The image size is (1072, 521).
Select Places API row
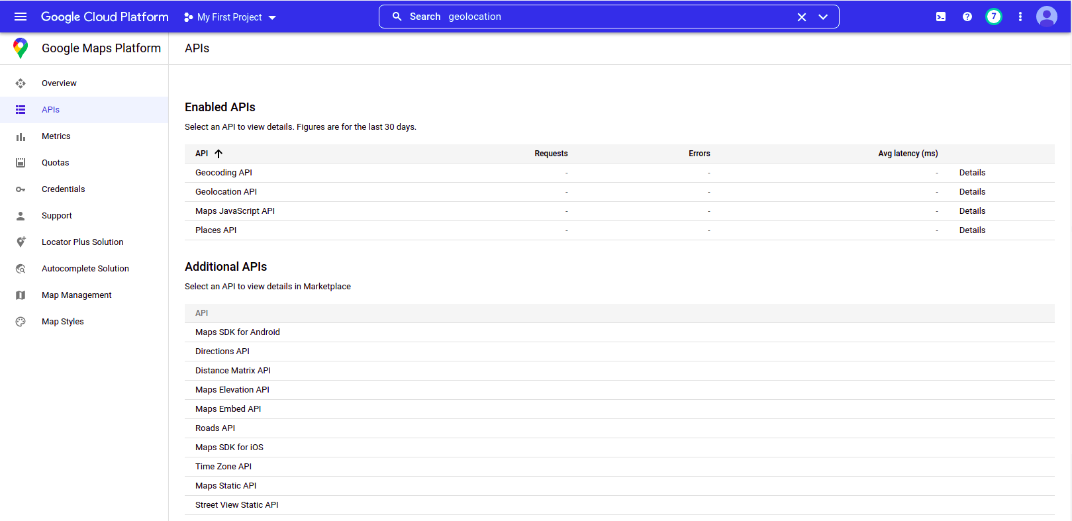tap(620, 230)
